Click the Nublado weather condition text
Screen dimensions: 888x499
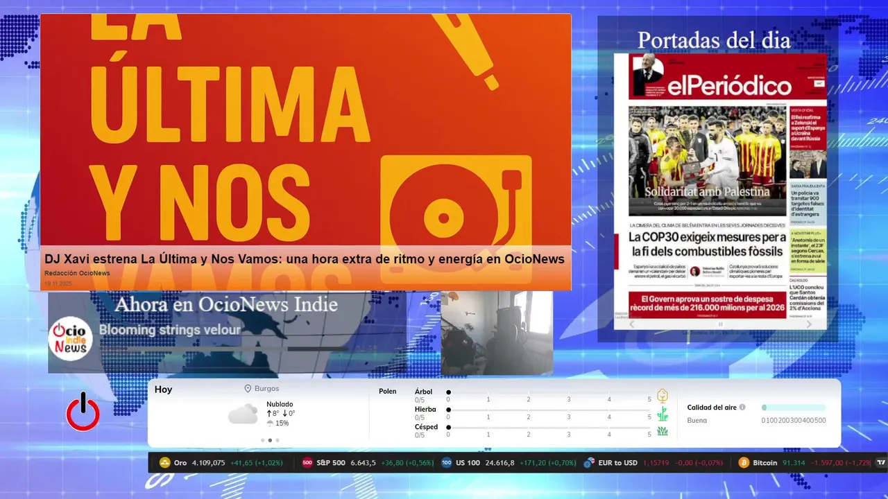(x=280, y=404)
